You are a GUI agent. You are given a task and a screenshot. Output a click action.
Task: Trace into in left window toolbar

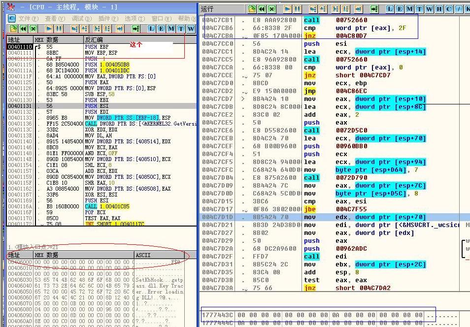pyautogui.click(x=98, y=29)
